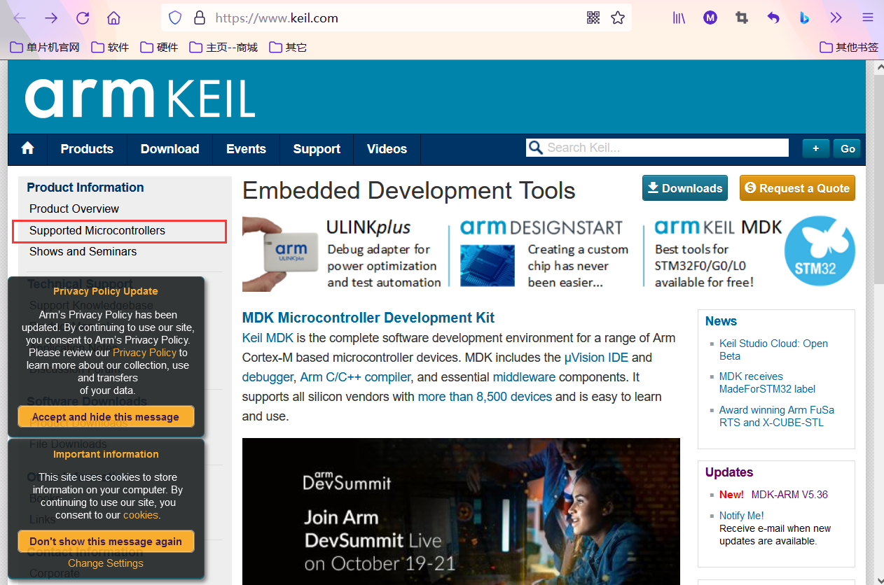The width and height of the screenshot is (884, 585).
Task: Open the cookies link in popup
Action: pyautogui.click(x=141, y=515)
